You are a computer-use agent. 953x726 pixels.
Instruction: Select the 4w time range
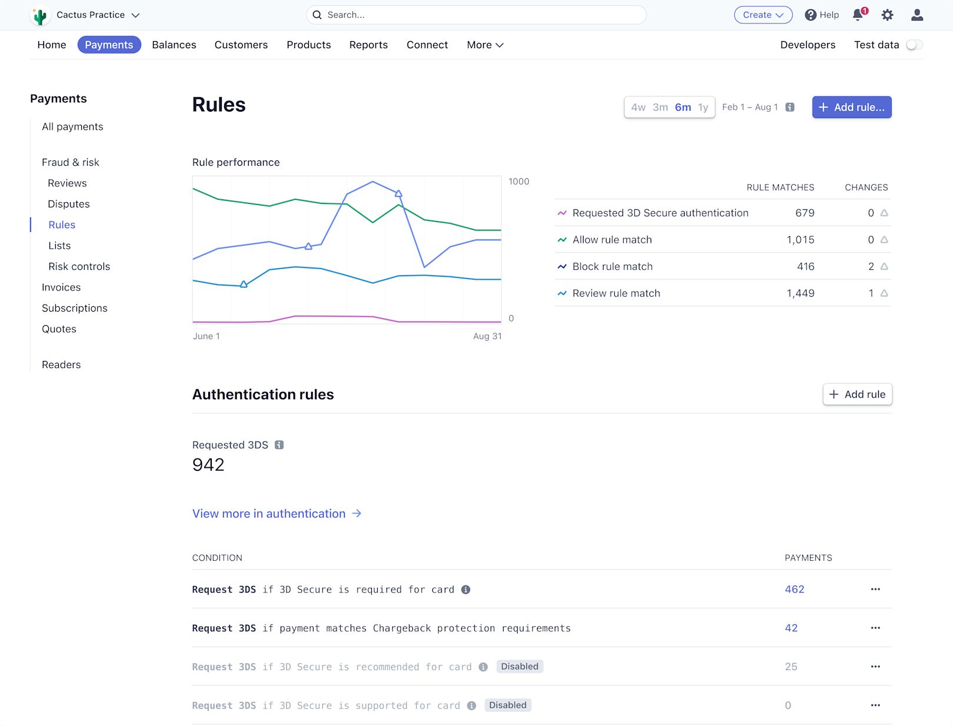pyautogui.click(x=638, y=107)
